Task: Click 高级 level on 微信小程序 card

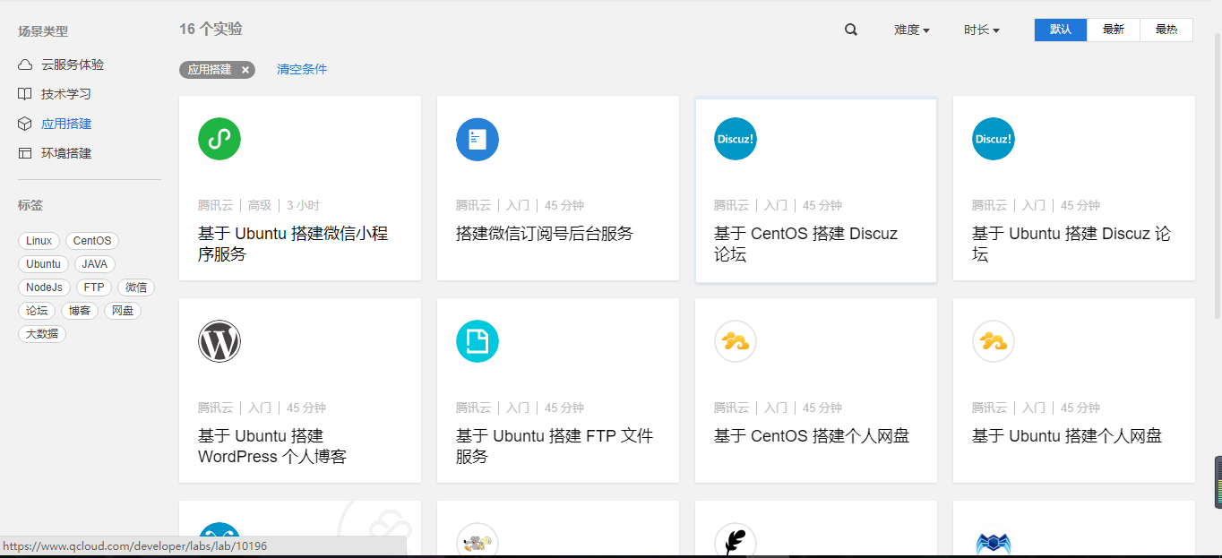Action: click(x=260, y=205)
